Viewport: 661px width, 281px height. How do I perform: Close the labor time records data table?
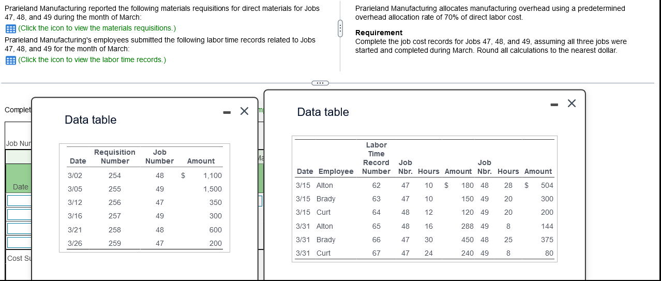(x=572, y=103)
